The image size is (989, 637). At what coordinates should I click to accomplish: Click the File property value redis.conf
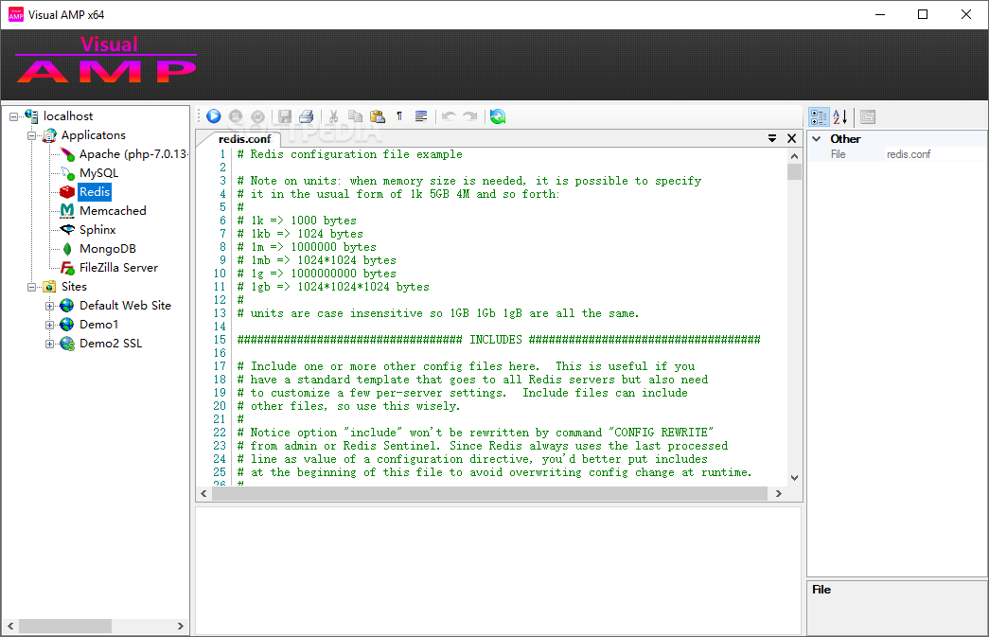click(x=936, y=154)
